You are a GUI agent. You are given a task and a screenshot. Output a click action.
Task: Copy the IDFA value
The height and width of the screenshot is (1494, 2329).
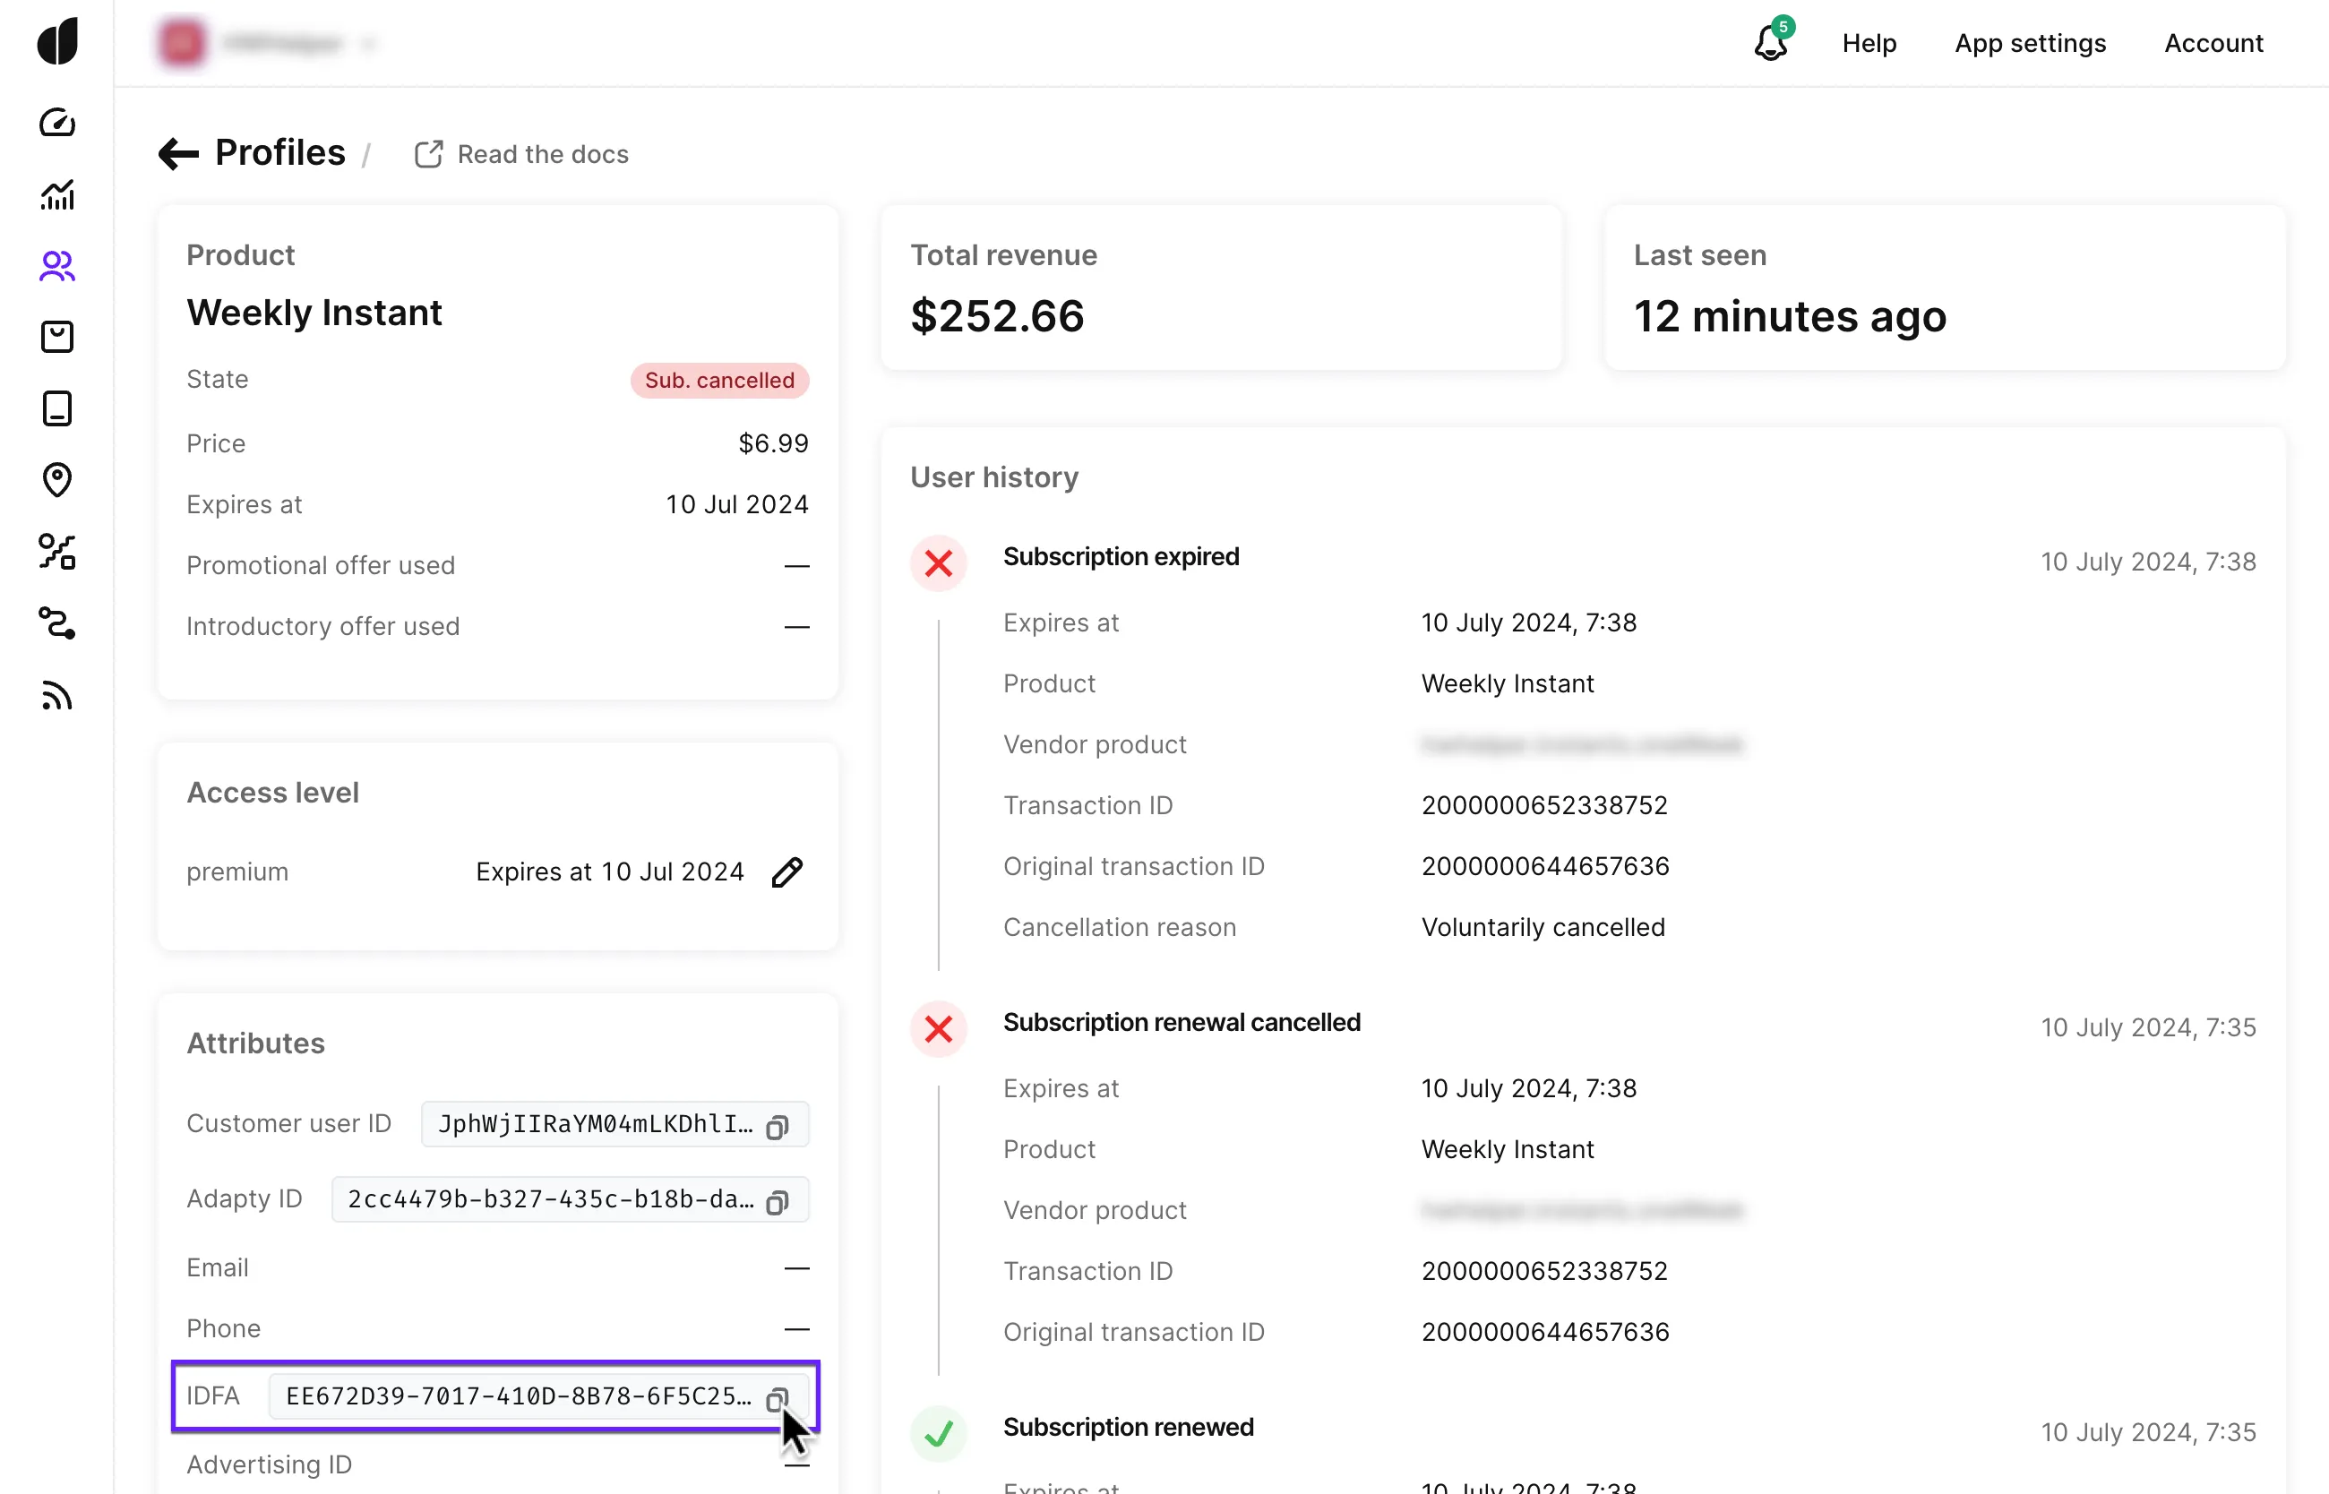(777, 1399)
